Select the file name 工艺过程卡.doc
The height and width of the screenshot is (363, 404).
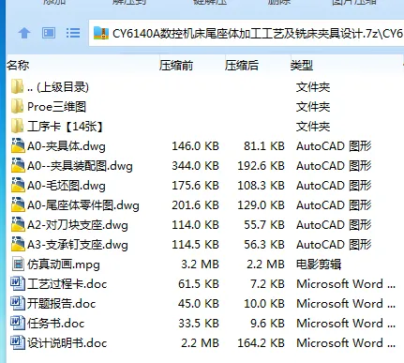67,284
